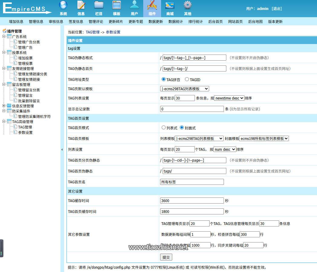This screenshot has width=317, height=272.
Task: Follow the TAG管理 breadcrumb link
Action: click(92, 32)
